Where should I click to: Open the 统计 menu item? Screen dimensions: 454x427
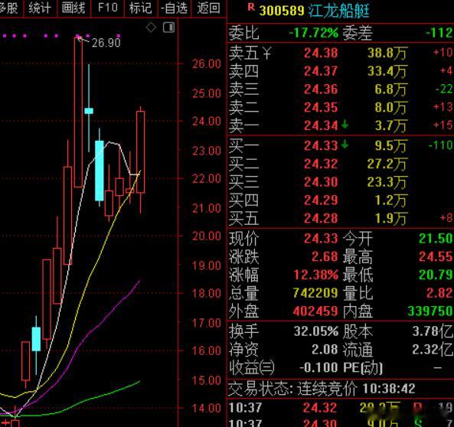point(40,8)
